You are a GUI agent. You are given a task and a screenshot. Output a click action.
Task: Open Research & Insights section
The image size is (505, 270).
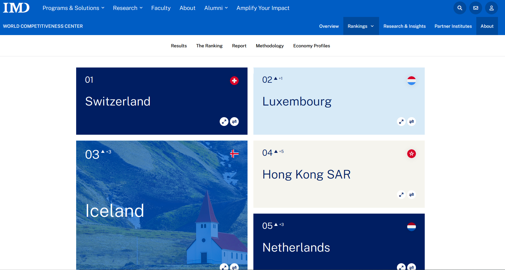pos(405,26)
